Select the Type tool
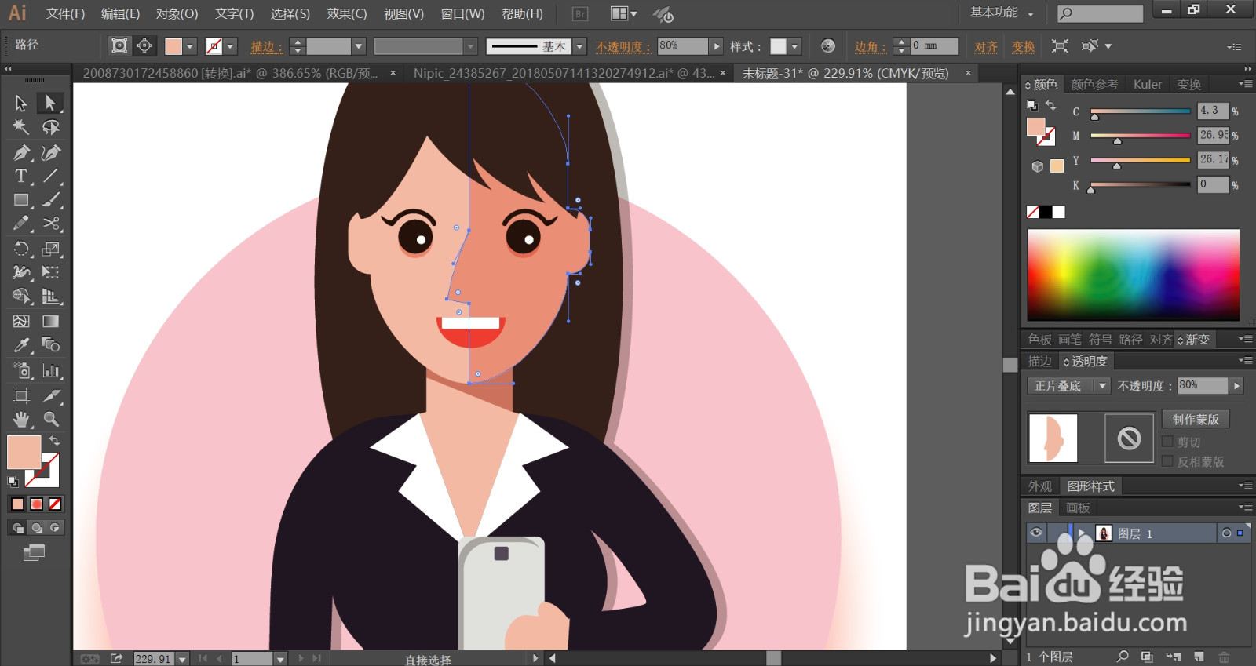Viewport: 1256px width, 666px height. [21, 177]
